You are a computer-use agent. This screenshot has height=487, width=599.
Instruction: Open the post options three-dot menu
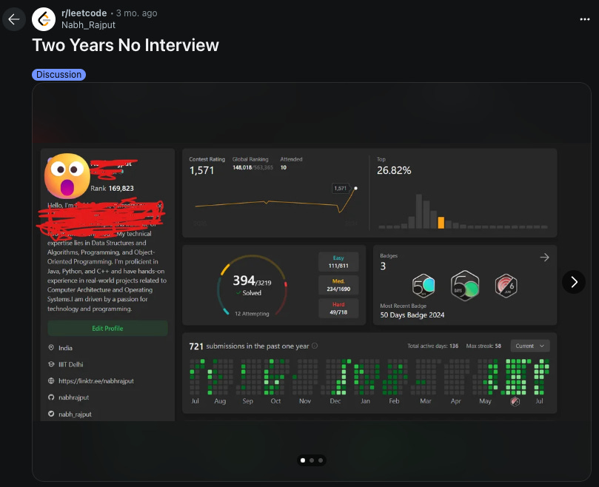(584, 19)
